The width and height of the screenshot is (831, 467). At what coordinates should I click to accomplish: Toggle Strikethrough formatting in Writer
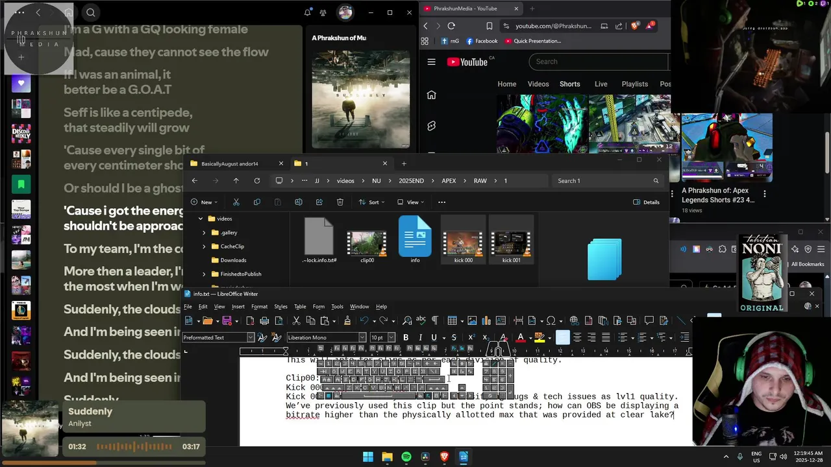tap(454, 337)
